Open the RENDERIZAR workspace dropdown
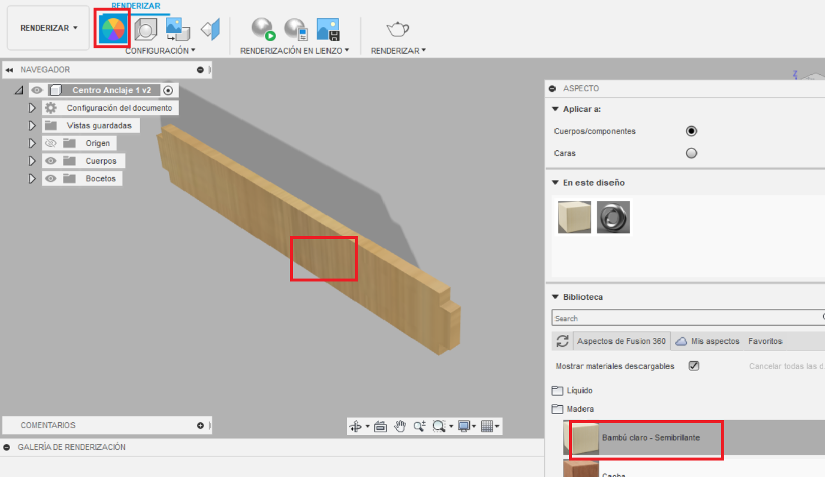This screenshot has height=477, width=825. (48, 28)
